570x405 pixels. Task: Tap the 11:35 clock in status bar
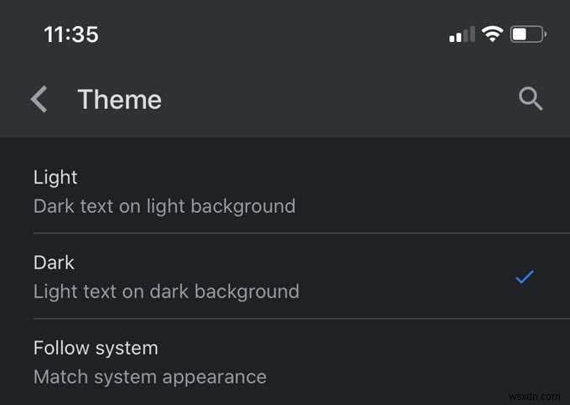(x=71, y=34)
